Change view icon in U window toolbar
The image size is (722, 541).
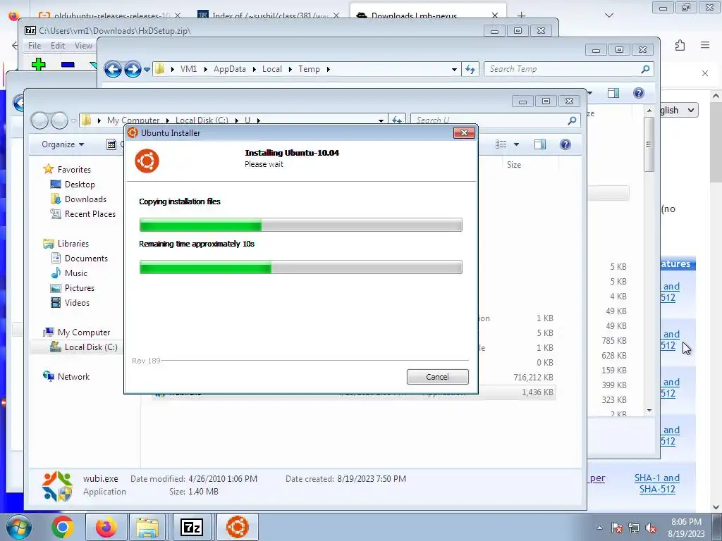point(501,144)
